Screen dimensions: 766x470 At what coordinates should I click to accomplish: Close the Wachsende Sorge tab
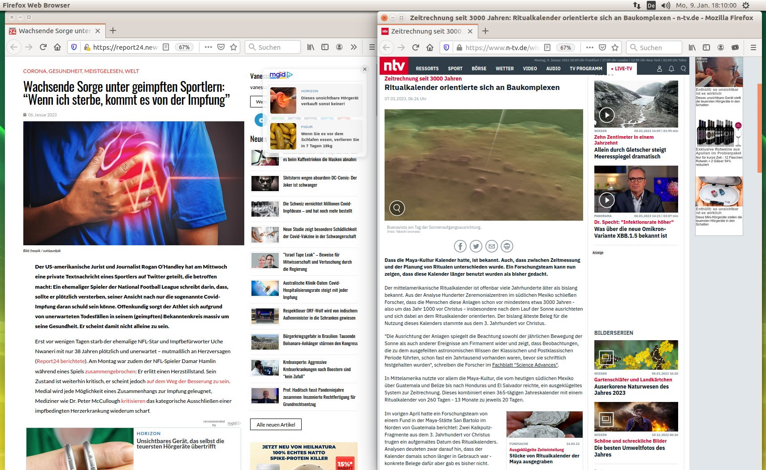pyautogui.click(x=98, y=31)
